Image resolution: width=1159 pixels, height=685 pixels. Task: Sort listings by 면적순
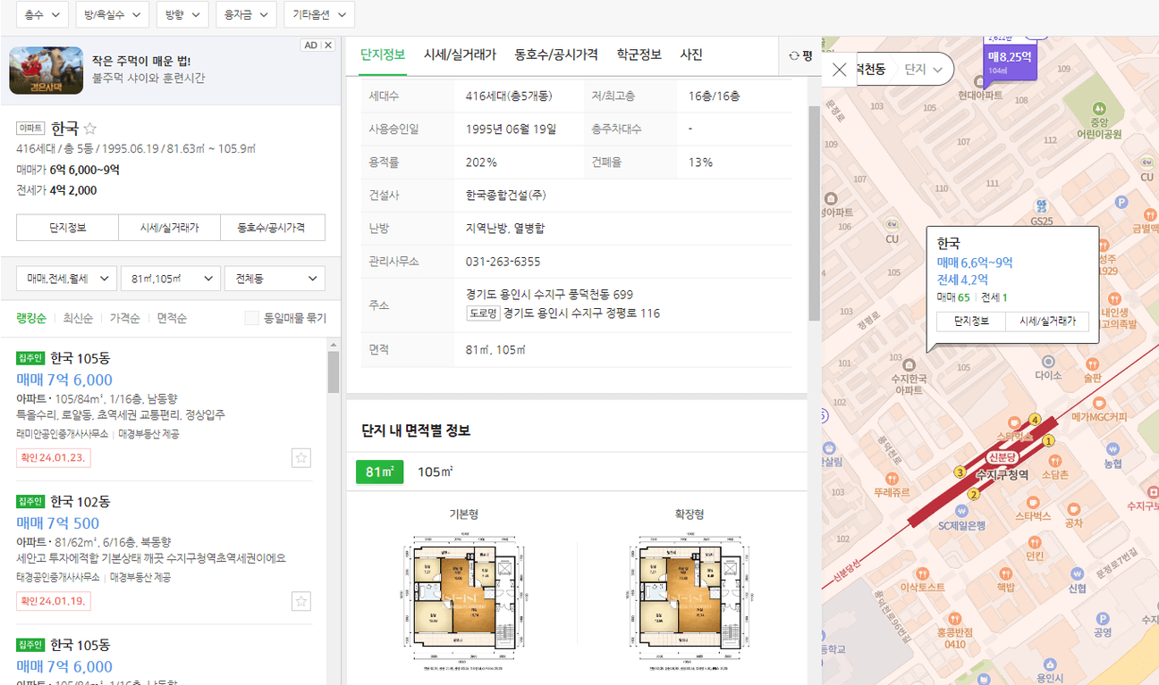172,318
